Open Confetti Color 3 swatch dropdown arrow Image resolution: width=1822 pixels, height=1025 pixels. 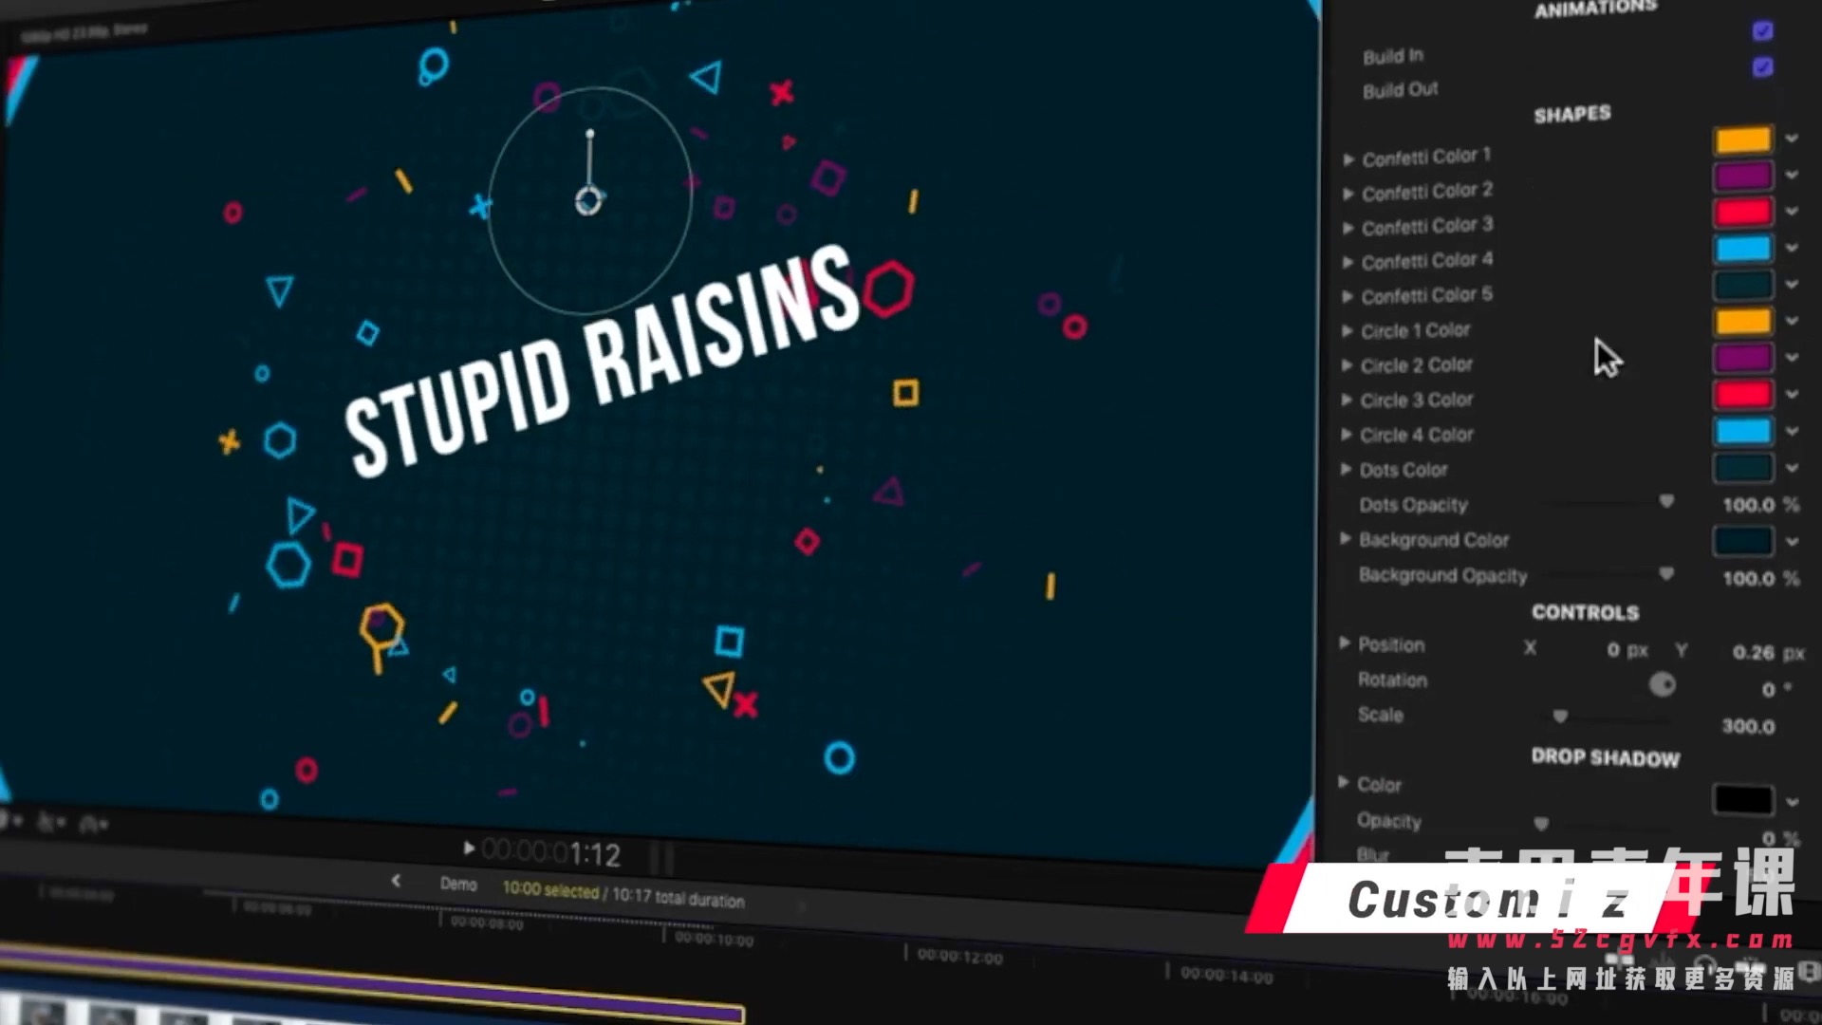pos(1792,211)
